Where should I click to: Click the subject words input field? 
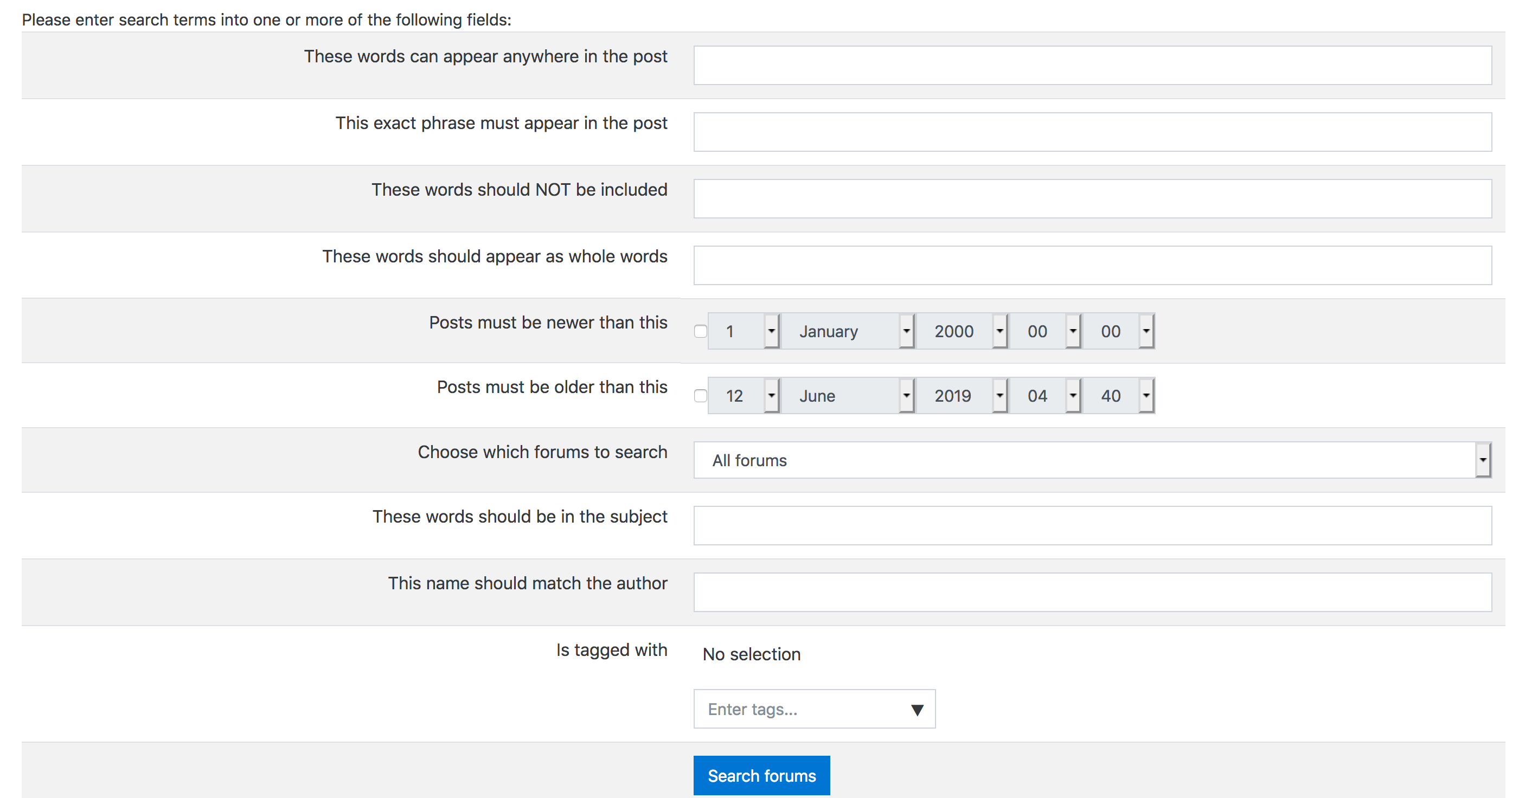(x=1092, y=525)
